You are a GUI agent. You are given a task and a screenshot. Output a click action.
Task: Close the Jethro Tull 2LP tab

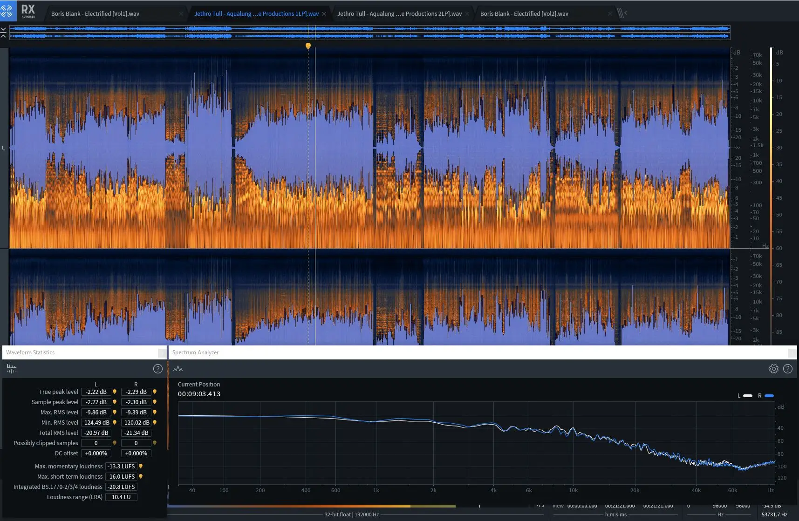pos(467,14)
